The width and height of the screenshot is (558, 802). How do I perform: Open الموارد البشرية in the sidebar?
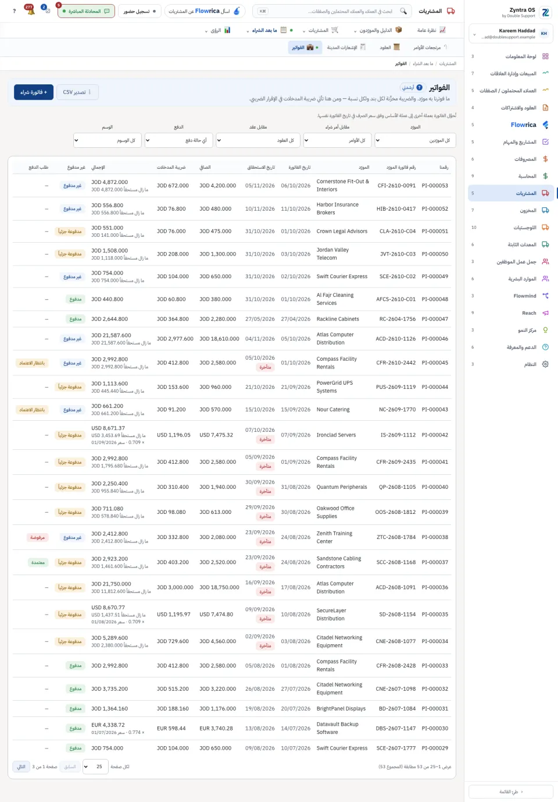(x=511, y=279)
